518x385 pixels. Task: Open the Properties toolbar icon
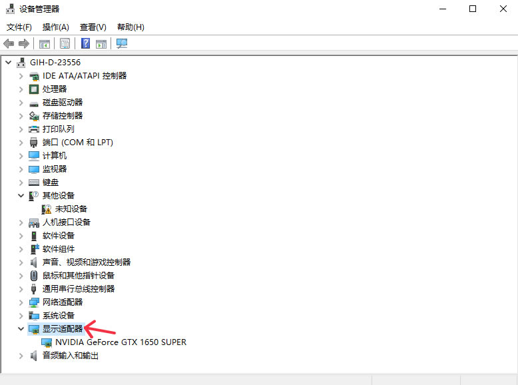pos(65,43)
